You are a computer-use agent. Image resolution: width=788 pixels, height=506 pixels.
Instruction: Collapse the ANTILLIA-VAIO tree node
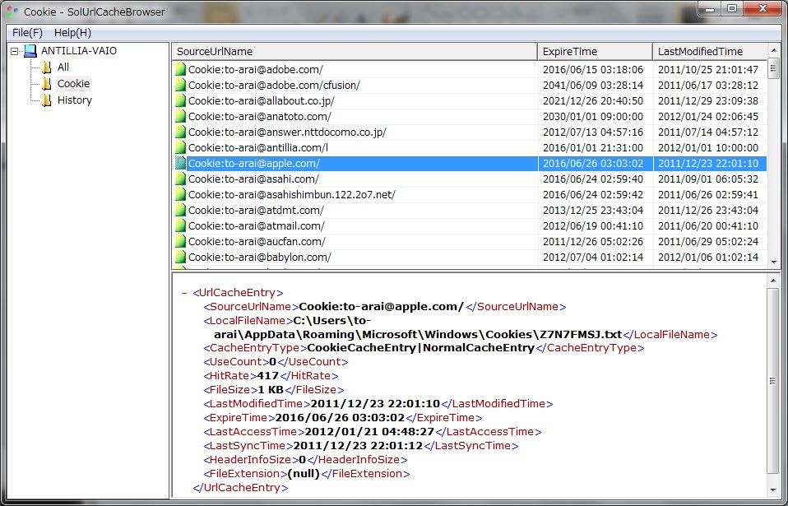[x=14, y=51]
